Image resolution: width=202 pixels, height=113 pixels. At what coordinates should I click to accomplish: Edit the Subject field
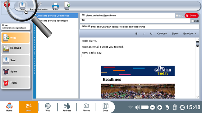[140, 27]
